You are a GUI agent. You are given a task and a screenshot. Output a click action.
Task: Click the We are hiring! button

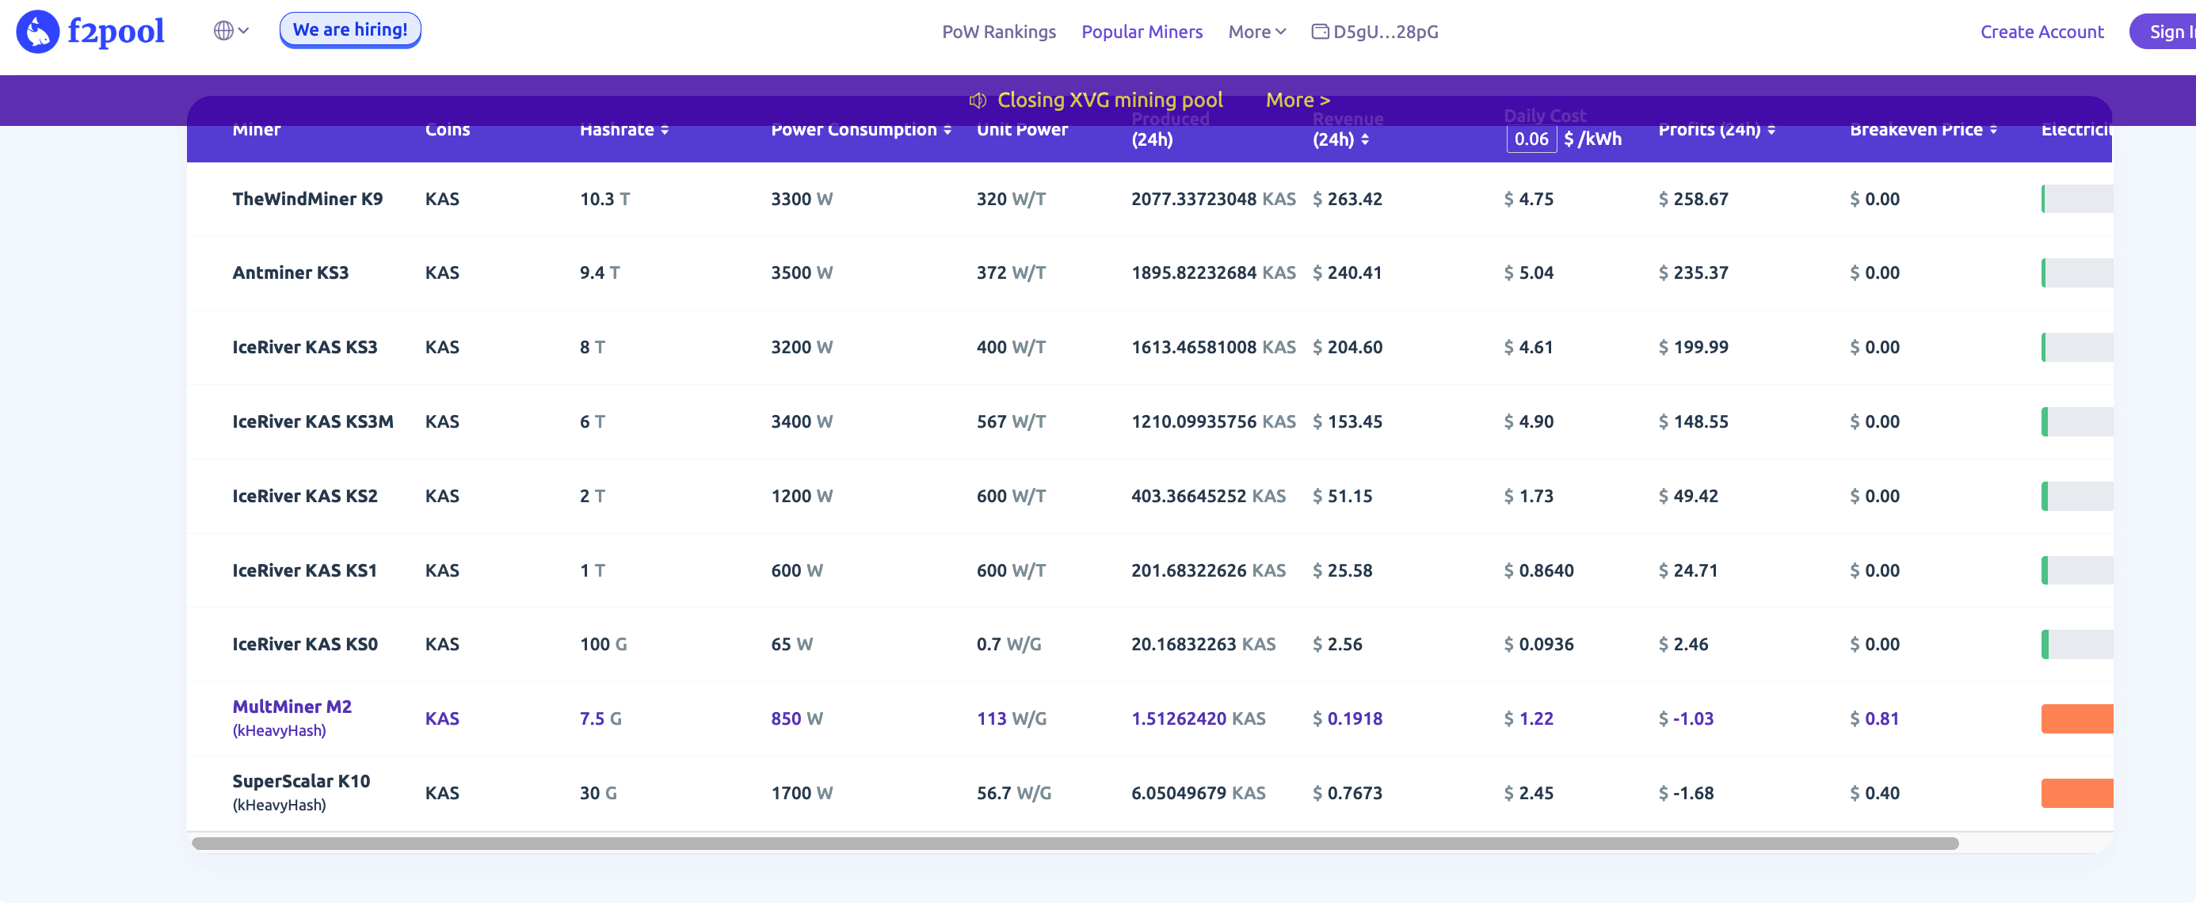pyautogui.click(x=349, y=30)
